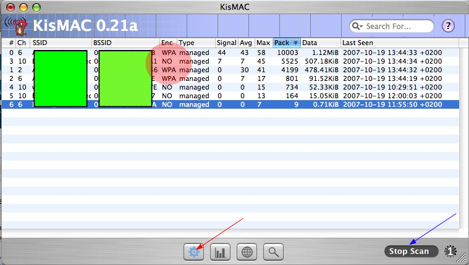This screenshot has height=265, width=469.
Task: Click signal value 44 cell
Action: pyautogui.click(x=222, y=53)
